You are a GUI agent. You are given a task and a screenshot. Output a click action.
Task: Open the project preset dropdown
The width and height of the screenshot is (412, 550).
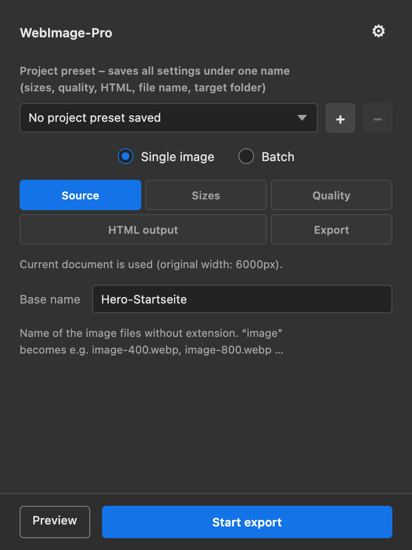(x=169, y=118)
